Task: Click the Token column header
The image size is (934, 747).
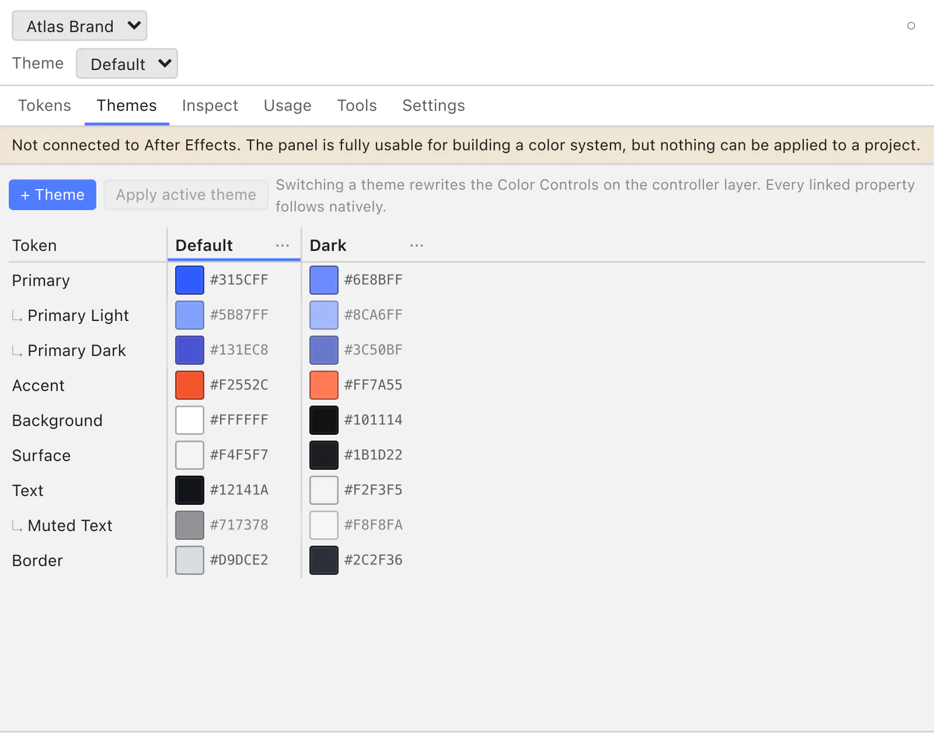Action: coord(34,246)
